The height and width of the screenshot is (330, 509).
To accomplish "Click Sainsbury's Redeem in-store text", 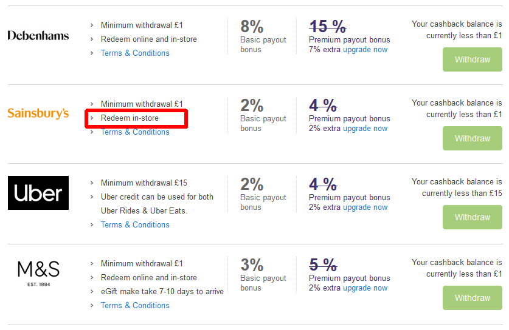I will [130, 118].
